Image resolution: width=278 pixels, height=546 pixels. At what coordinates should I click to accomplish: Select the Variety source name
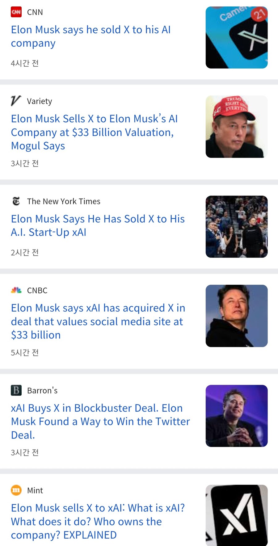[40, 101]
